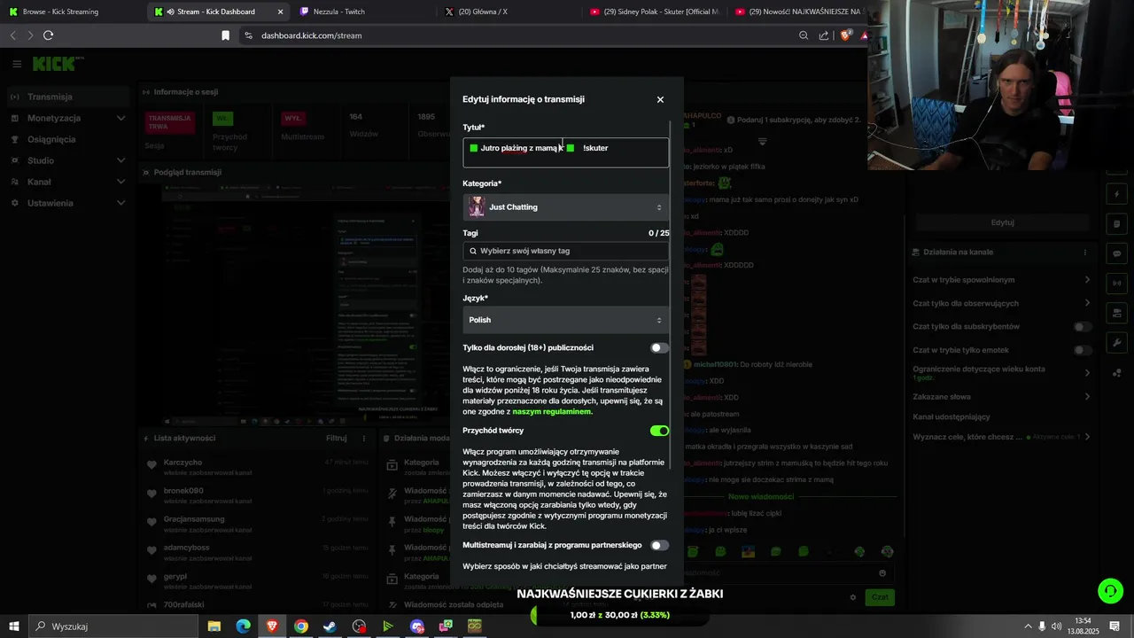The width and height of the screenshot is (1134, 638).
Task: Show hidden system tray icons
Action: pyautogui.click(x=1028, y=626)
